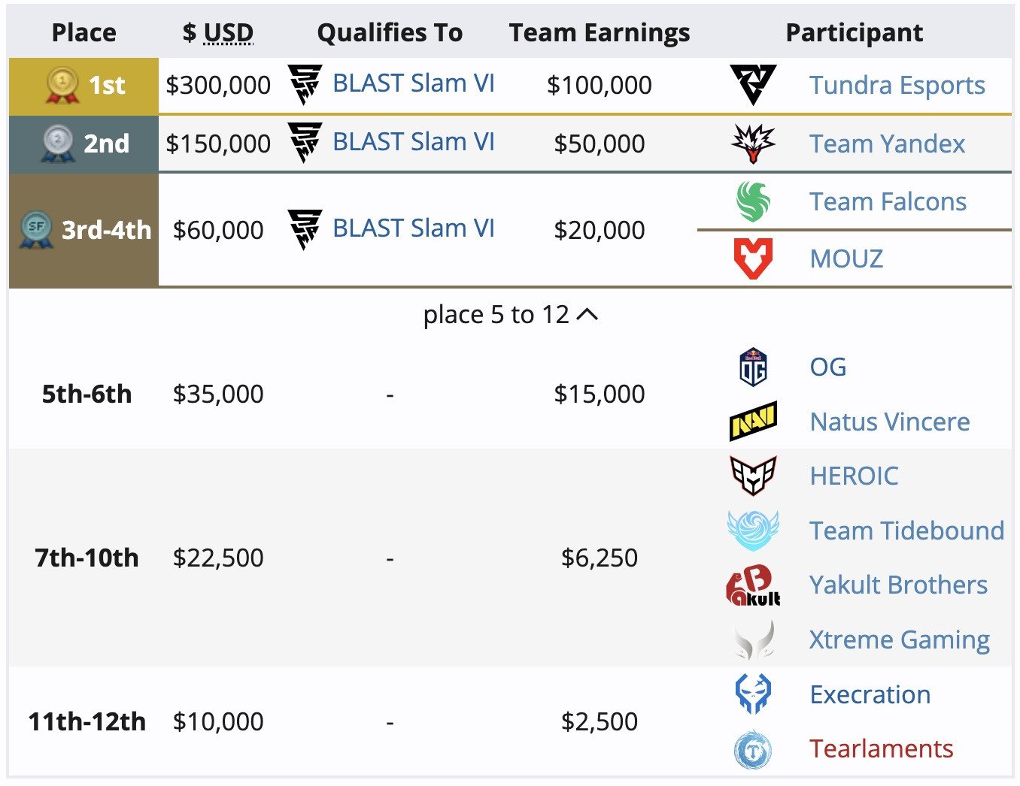This screenshot has height=786, width=1020.
Task: Click the BLAST Slam logo in 1st place row
Action: tap(305, 84)
